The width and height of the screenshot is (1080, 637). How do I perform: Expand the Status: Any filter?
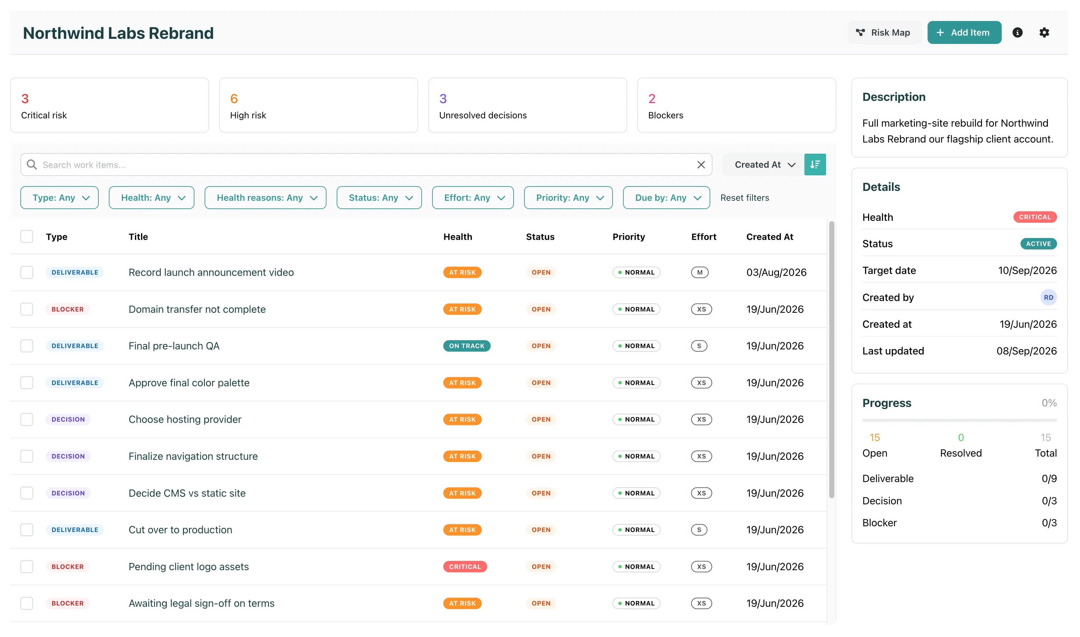tap(379, 198)
